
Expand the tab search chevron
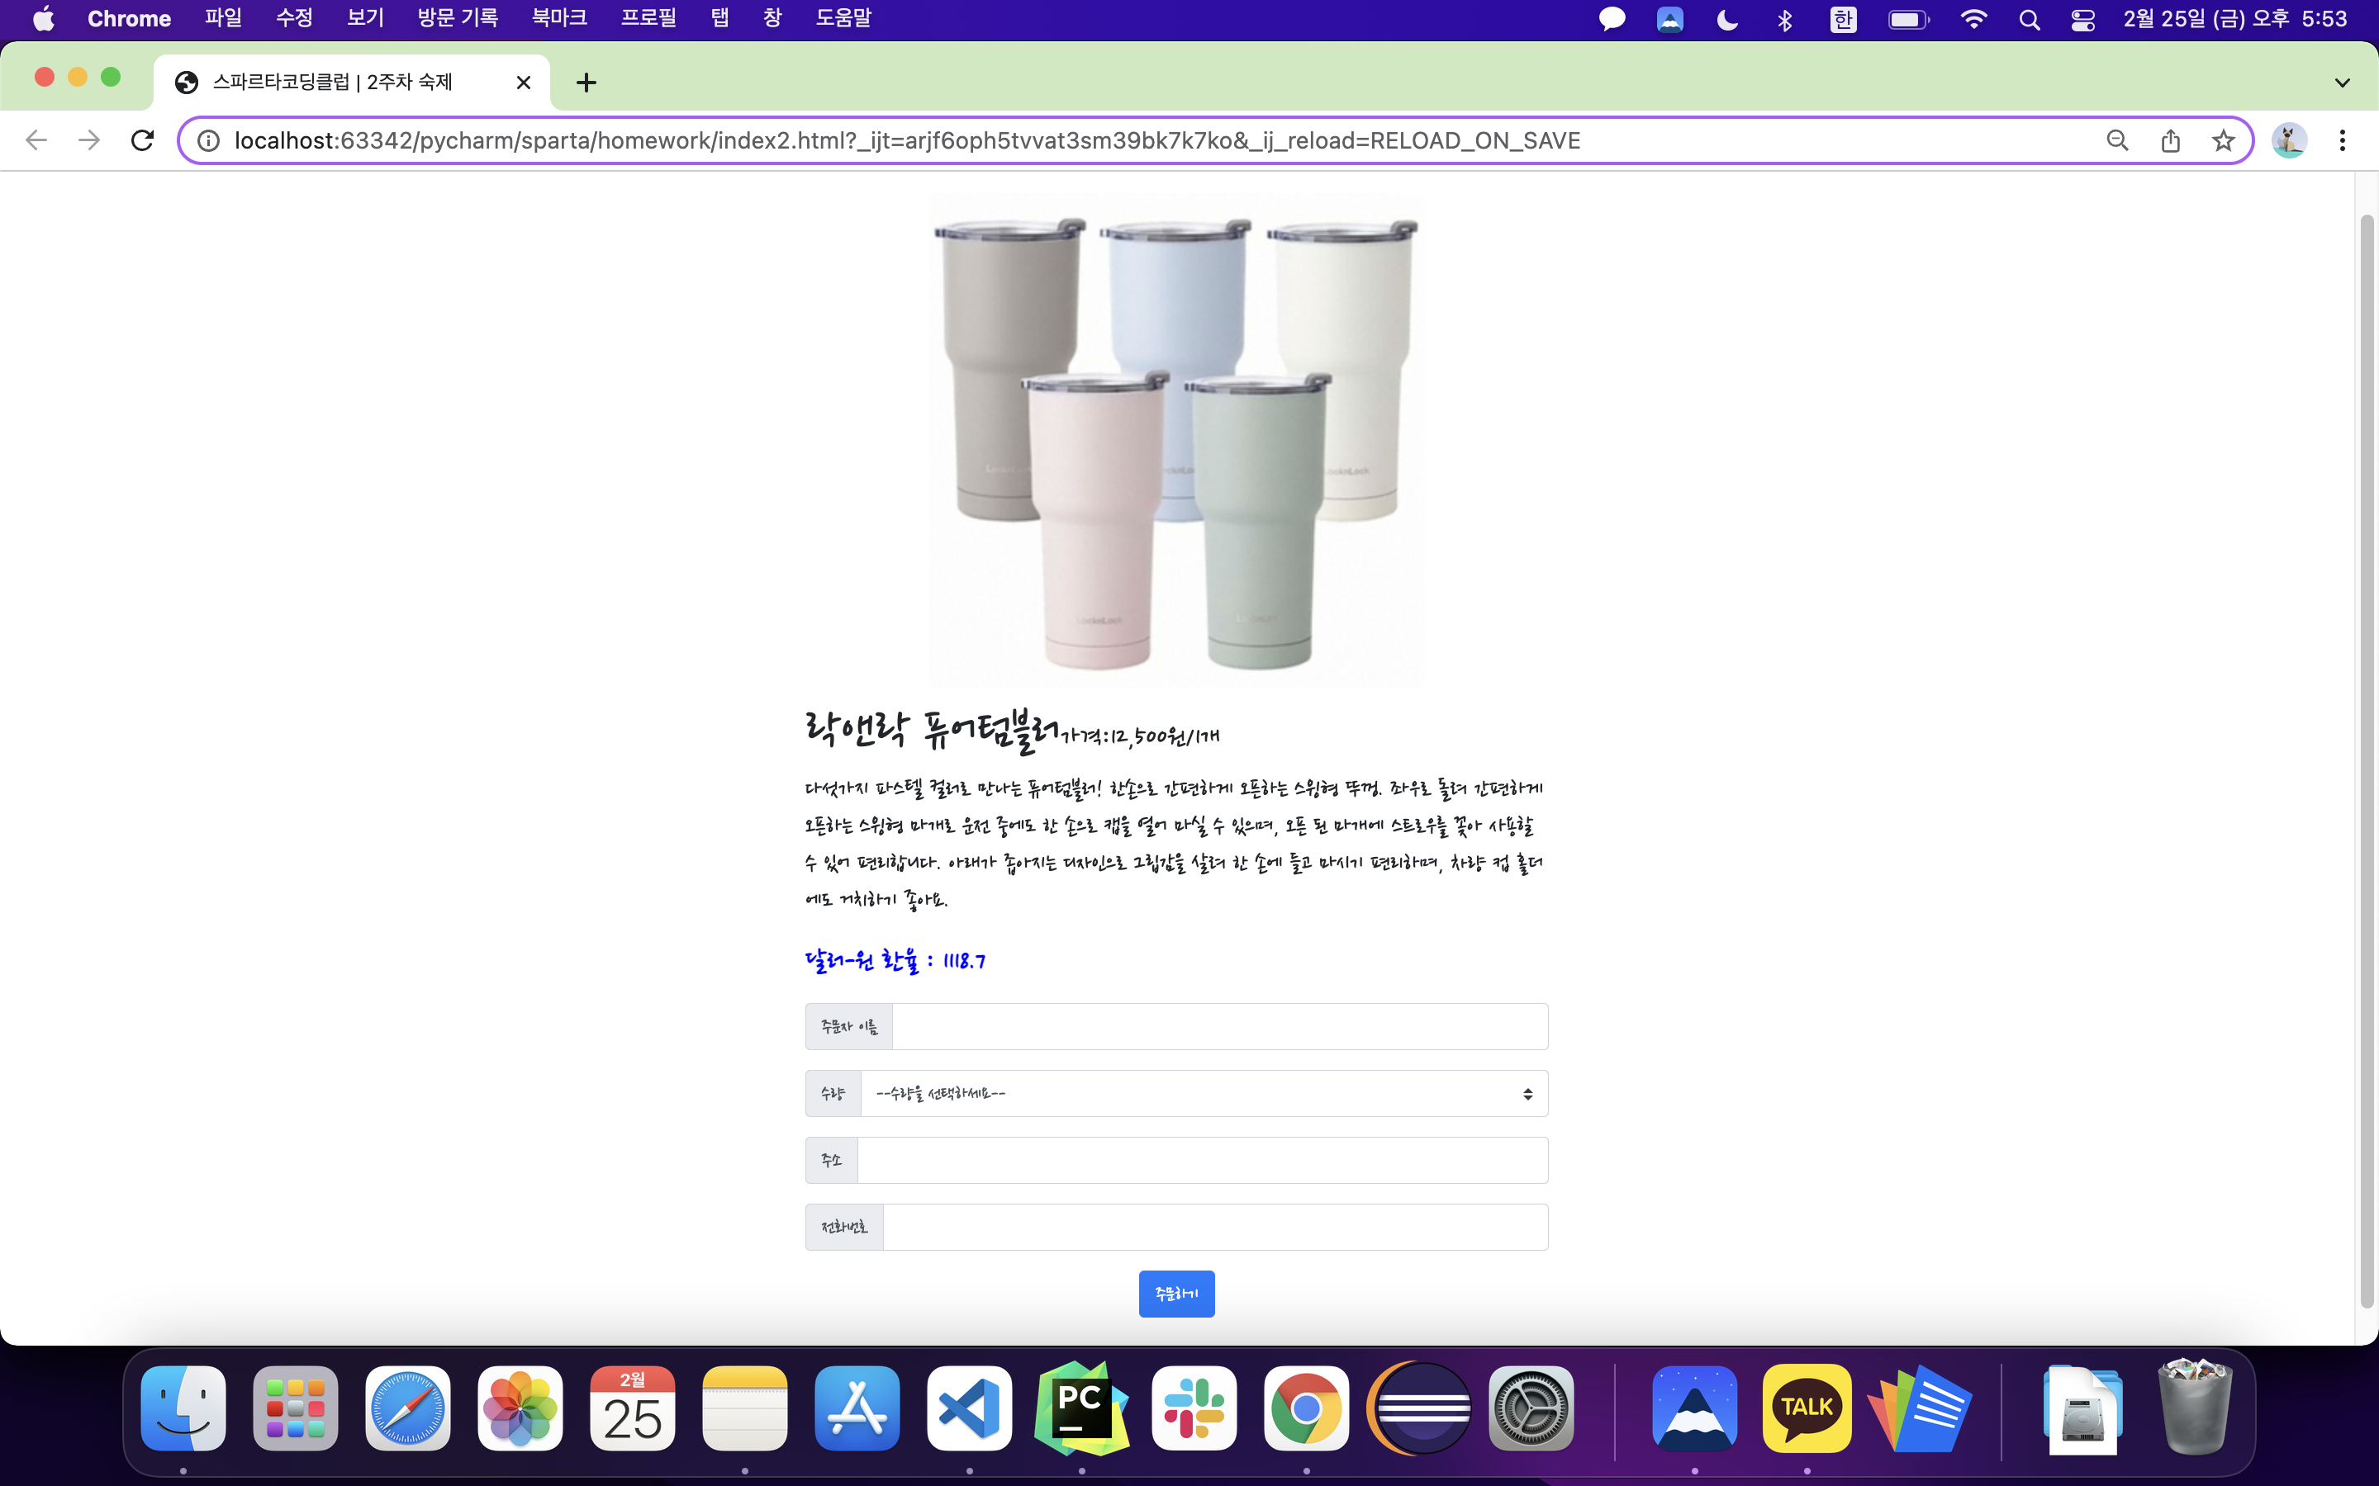2343,83
